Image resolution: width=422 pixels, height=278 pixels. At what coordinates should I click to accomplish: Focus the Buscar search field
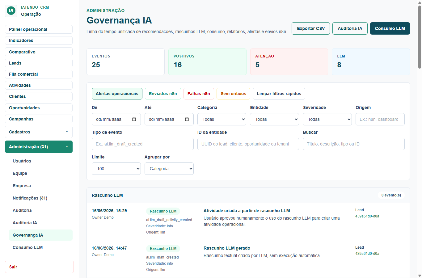(354, 144)
